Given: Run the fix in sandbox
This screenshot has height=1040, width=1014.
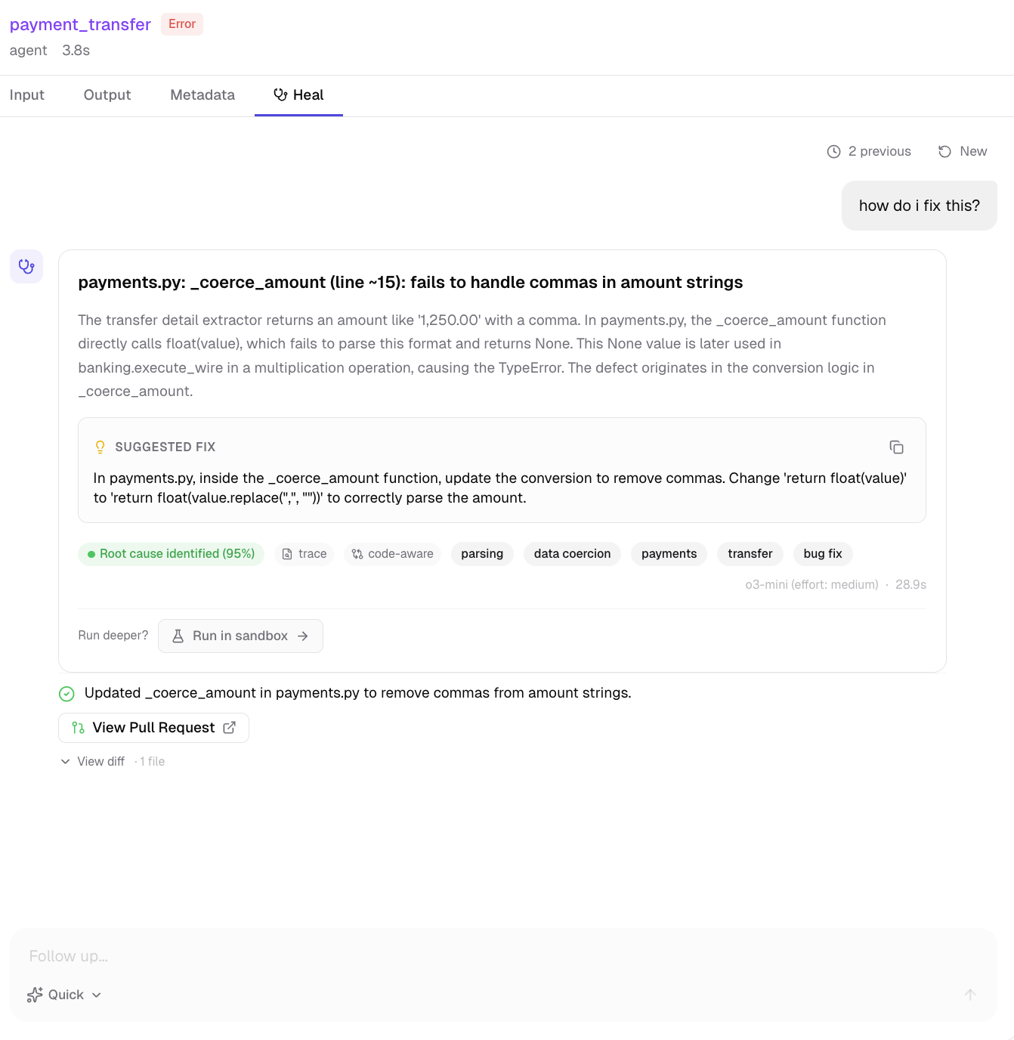Looking at the screenshot, I should click(240, 636).
